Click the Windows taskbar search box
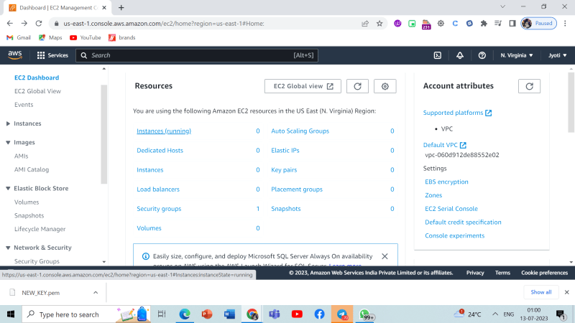The width and height of the screenshot is (575, 323). click(x=86, y=314)
